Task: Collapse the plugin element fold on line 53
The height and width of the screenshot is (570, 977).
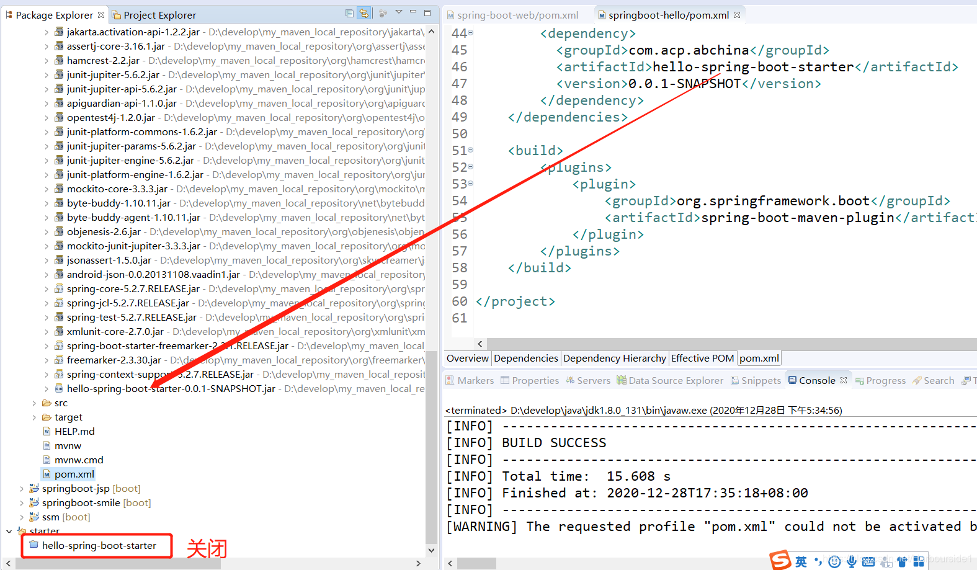Action: 470,184
